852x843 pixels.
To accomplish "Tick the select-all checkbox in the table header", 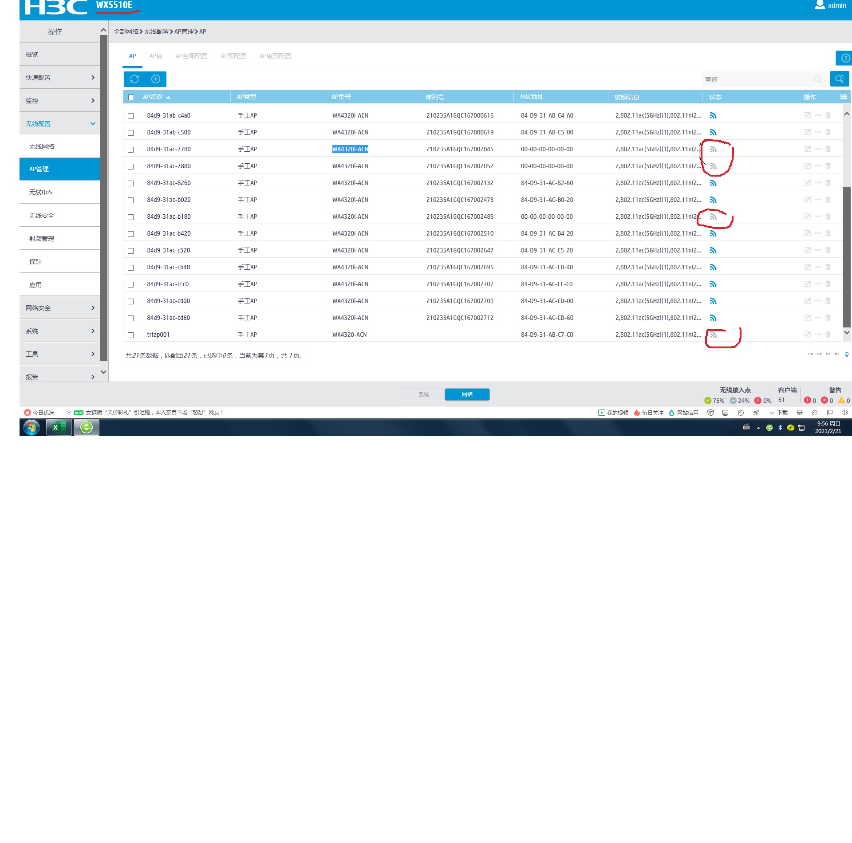I will tap(131, 97).
